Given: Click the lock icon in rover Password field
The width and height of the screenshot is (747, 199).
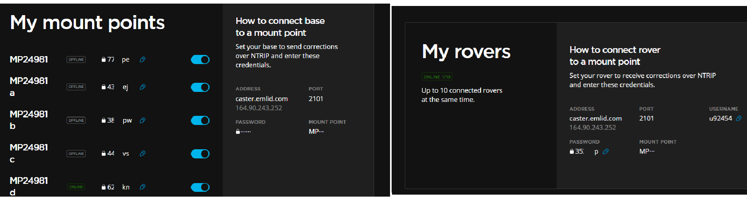Looking at the screenshot, I should (572, 152).
